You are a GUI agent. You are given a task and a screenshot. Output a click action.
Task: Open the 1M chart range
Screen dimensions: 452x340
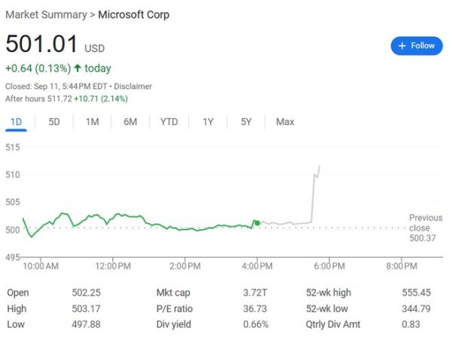click(x=93, y=122)
